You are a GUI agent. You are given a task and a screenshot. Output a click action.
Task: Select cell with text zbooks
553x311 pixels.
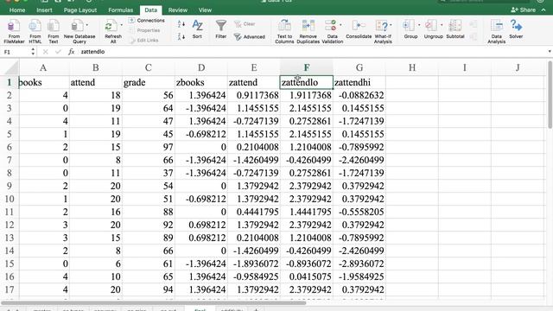click(x=201, y=83)
